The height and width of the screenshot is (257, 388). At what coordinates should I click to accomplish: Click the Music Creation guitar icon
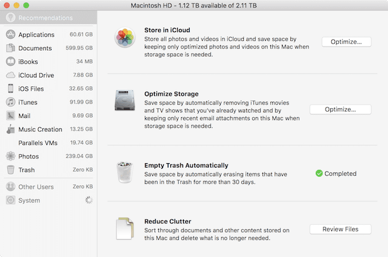[10, 129]
